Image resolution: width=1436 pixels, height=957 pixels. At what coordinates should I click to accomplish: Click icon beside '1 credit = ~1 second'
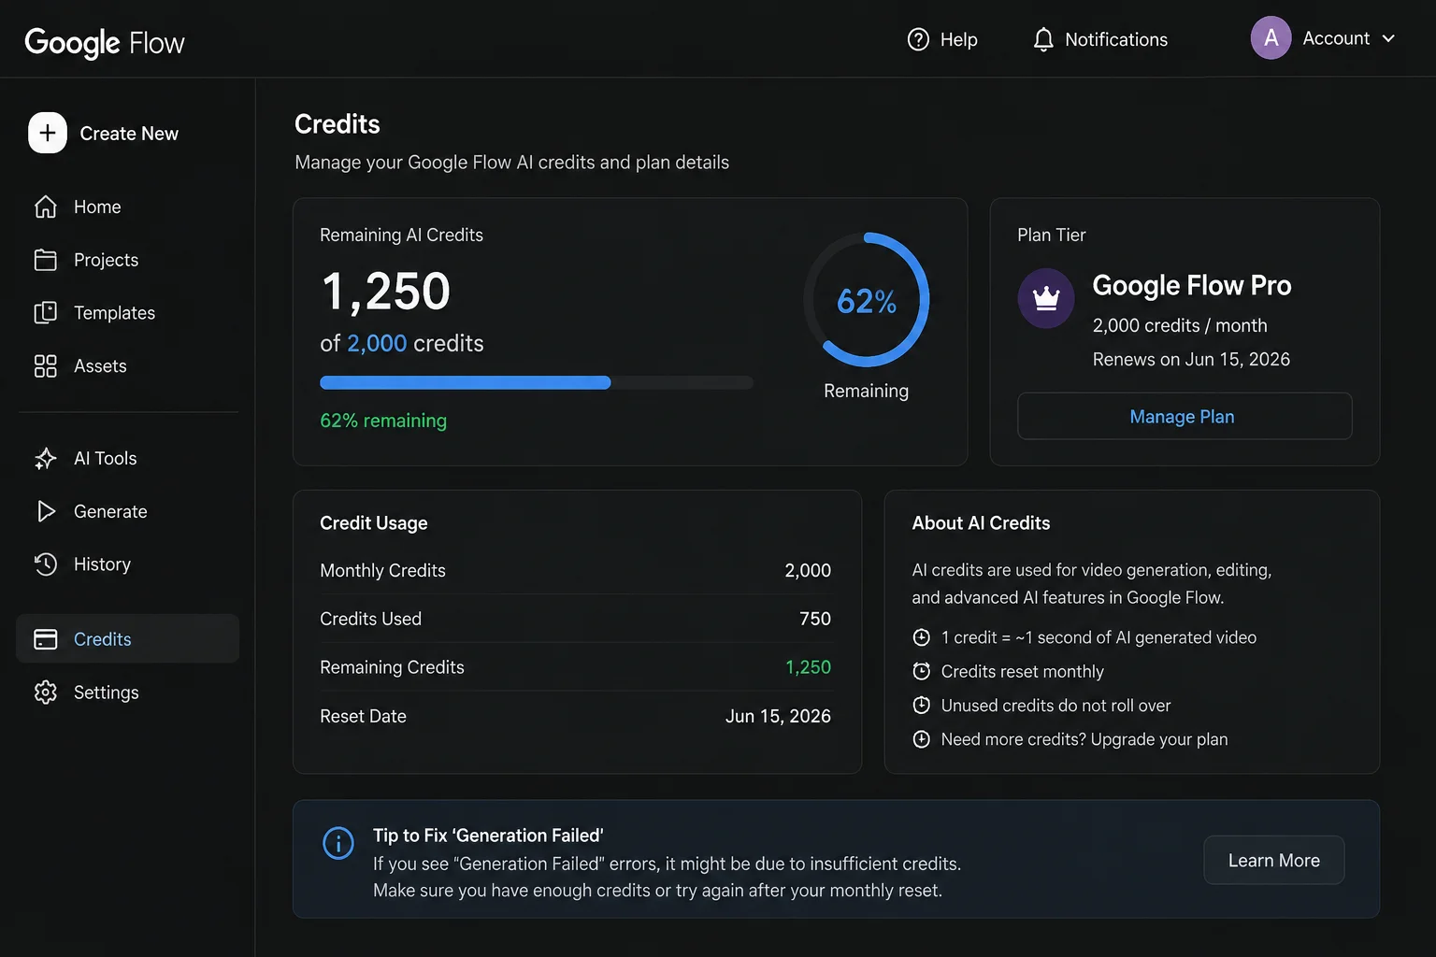(922, 637)
